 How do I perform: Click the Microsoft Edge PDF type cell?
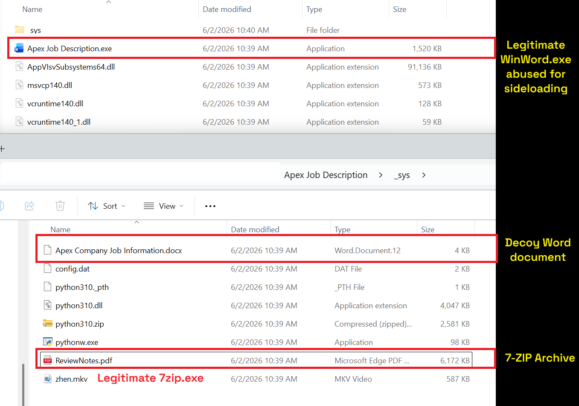click(x=372, y=360)
